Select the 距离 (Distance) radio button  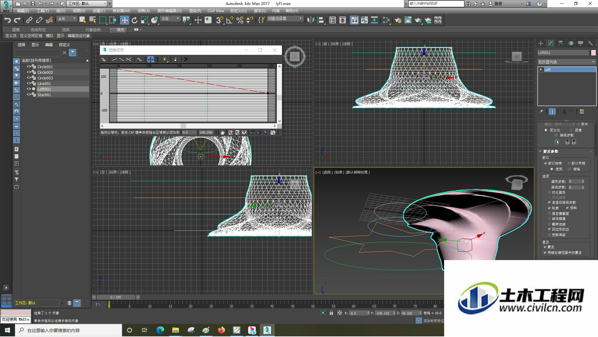571,130
